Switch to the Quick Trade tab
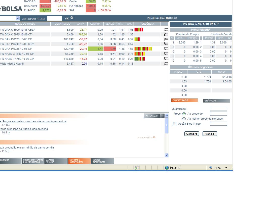The width and height of the screenshot is (258, 201). point(185,100)
